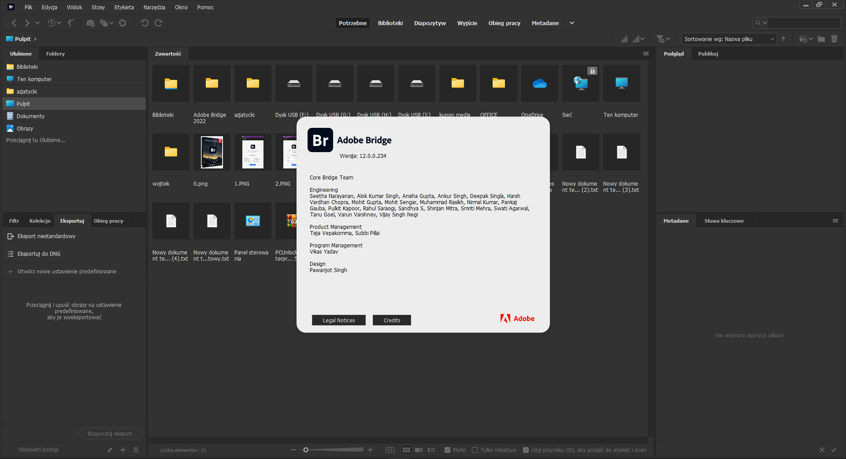Open the refine/review mode stacked pages icon
This screenshot has width=846, height=459.
104,23
